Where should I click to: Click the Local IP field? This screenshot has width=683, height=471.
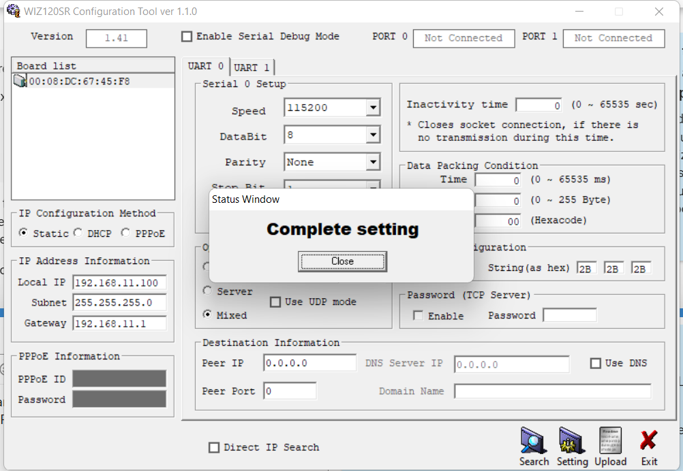coord(119,282)
